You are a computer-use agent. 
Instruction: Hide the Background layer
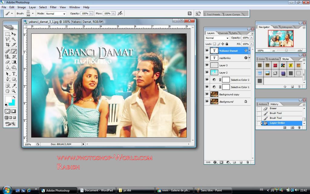(207, 102)
